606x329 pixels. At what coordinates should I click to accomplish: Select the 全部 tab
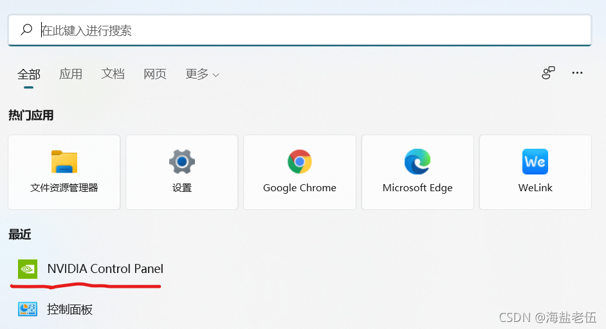pos(28,74)
